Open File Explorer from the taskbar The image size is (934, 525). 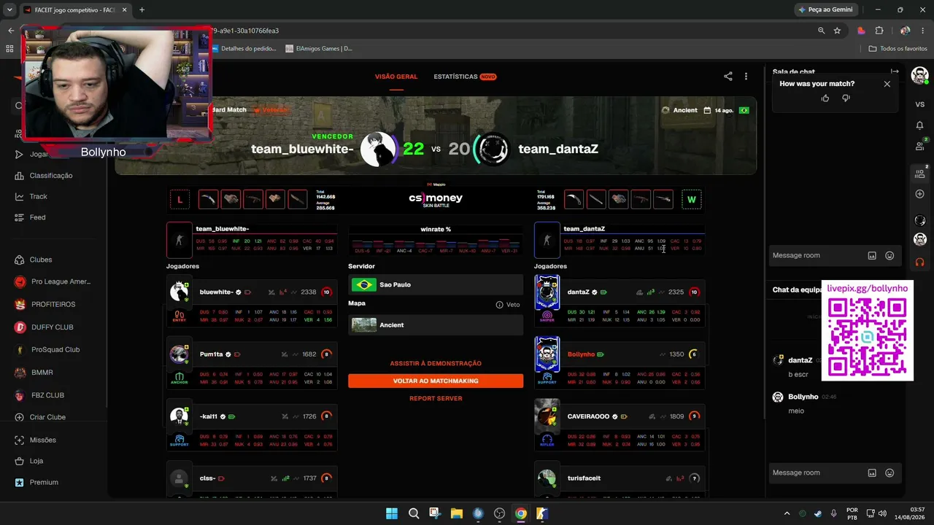(456, 513)
